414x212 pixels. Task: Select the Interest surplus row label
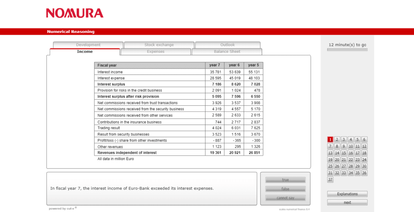[111, 84]
